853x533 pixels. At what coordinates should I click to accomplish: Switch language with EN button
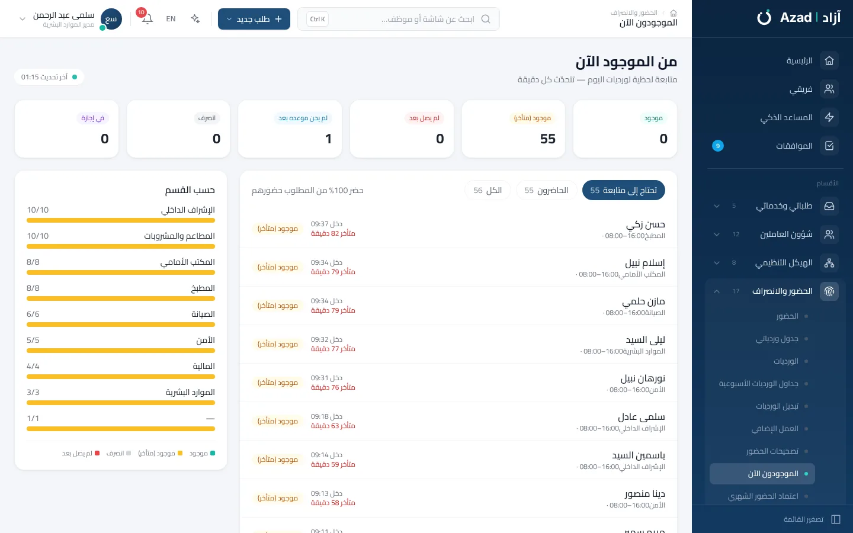click(x=171, y=19)
